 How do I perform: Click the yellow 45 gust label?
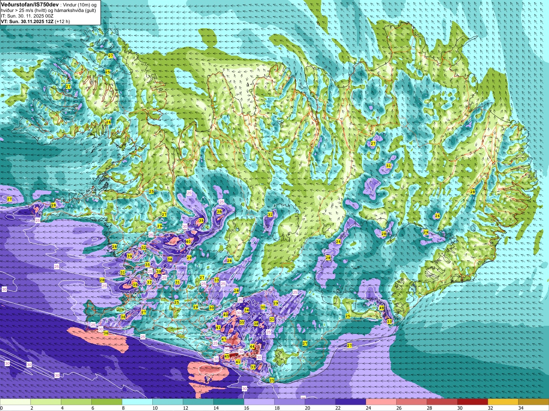(227, 356)
